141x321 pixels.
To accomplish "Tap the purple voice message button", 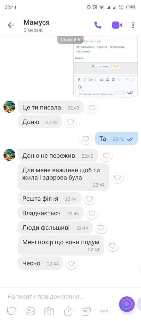I will pos(127,304).
